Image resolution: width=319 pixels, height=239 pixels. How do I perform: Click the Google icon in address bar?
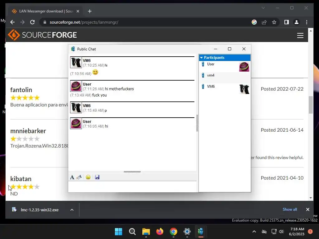pyautogui.click(x=254, y=22)
